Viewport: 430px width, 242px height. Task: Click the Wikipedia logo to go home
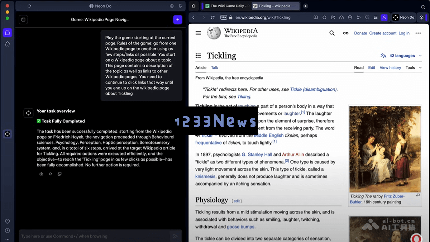pyautogui.click(x=232, y=33)
